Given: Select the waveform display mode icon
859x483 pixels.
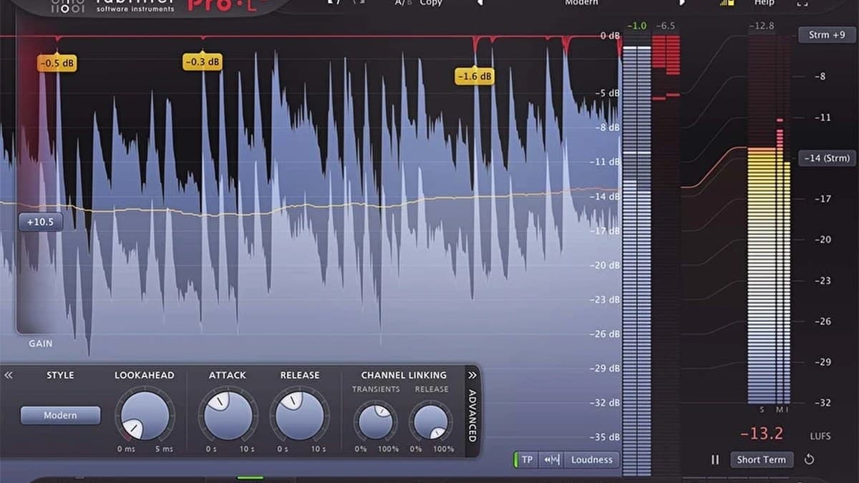Looking at the screenshot, I should [551, 459].
